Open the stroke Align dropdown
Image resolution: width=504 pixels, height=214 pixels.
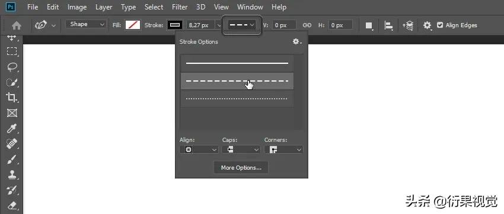pos(199,150)
